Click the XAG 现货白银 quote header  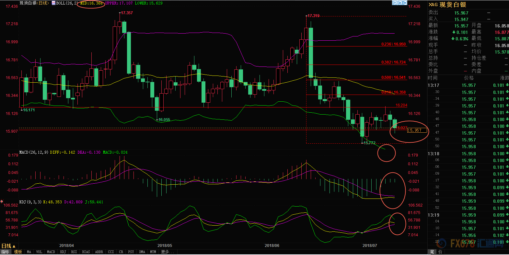pos(447,5)
